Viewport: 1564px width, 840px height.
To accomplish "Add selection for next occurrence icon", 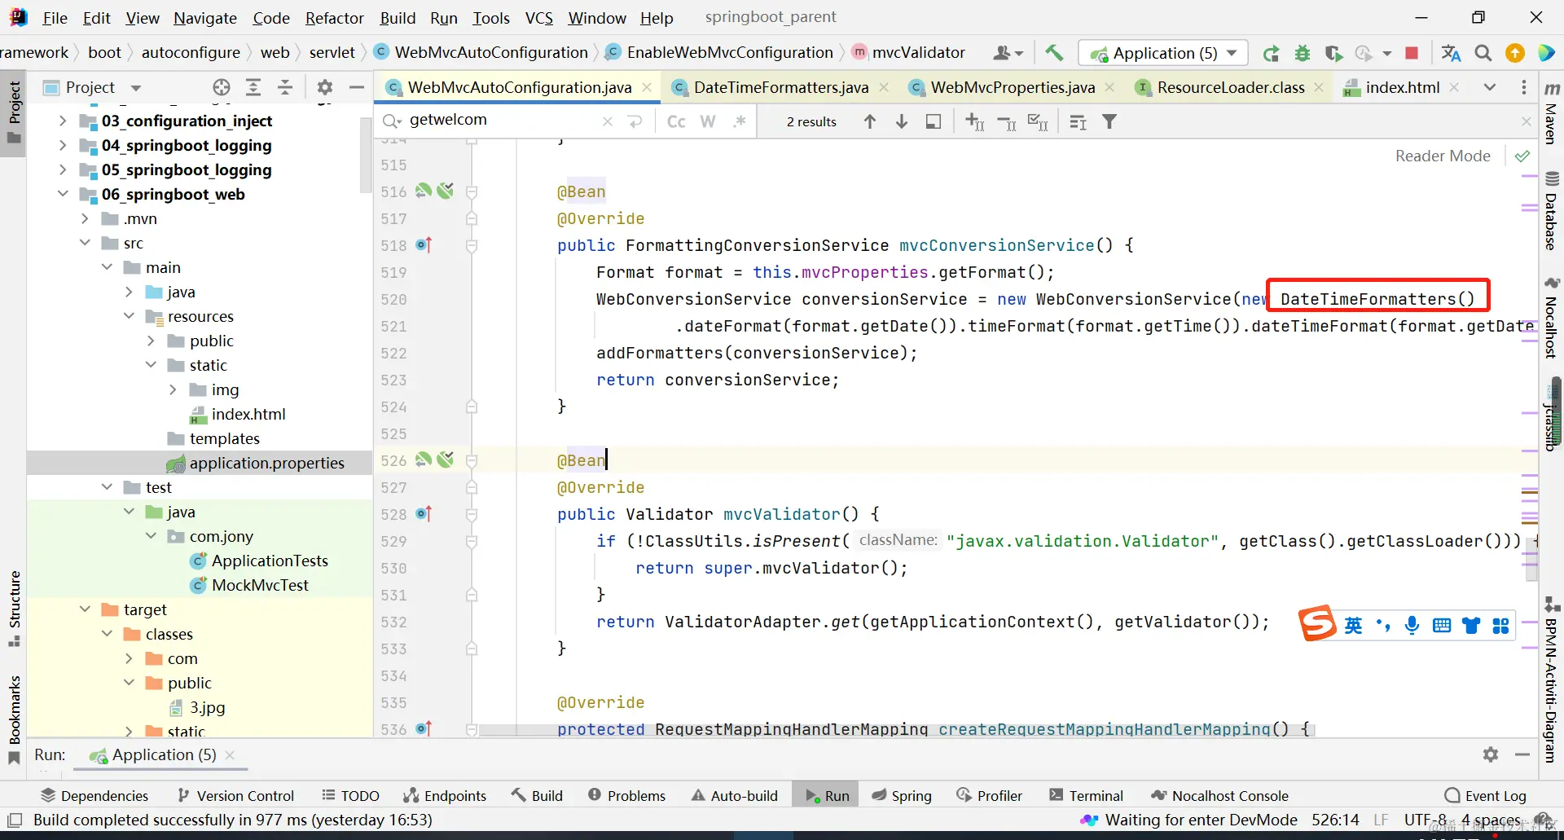I will [x=974, y=122].
